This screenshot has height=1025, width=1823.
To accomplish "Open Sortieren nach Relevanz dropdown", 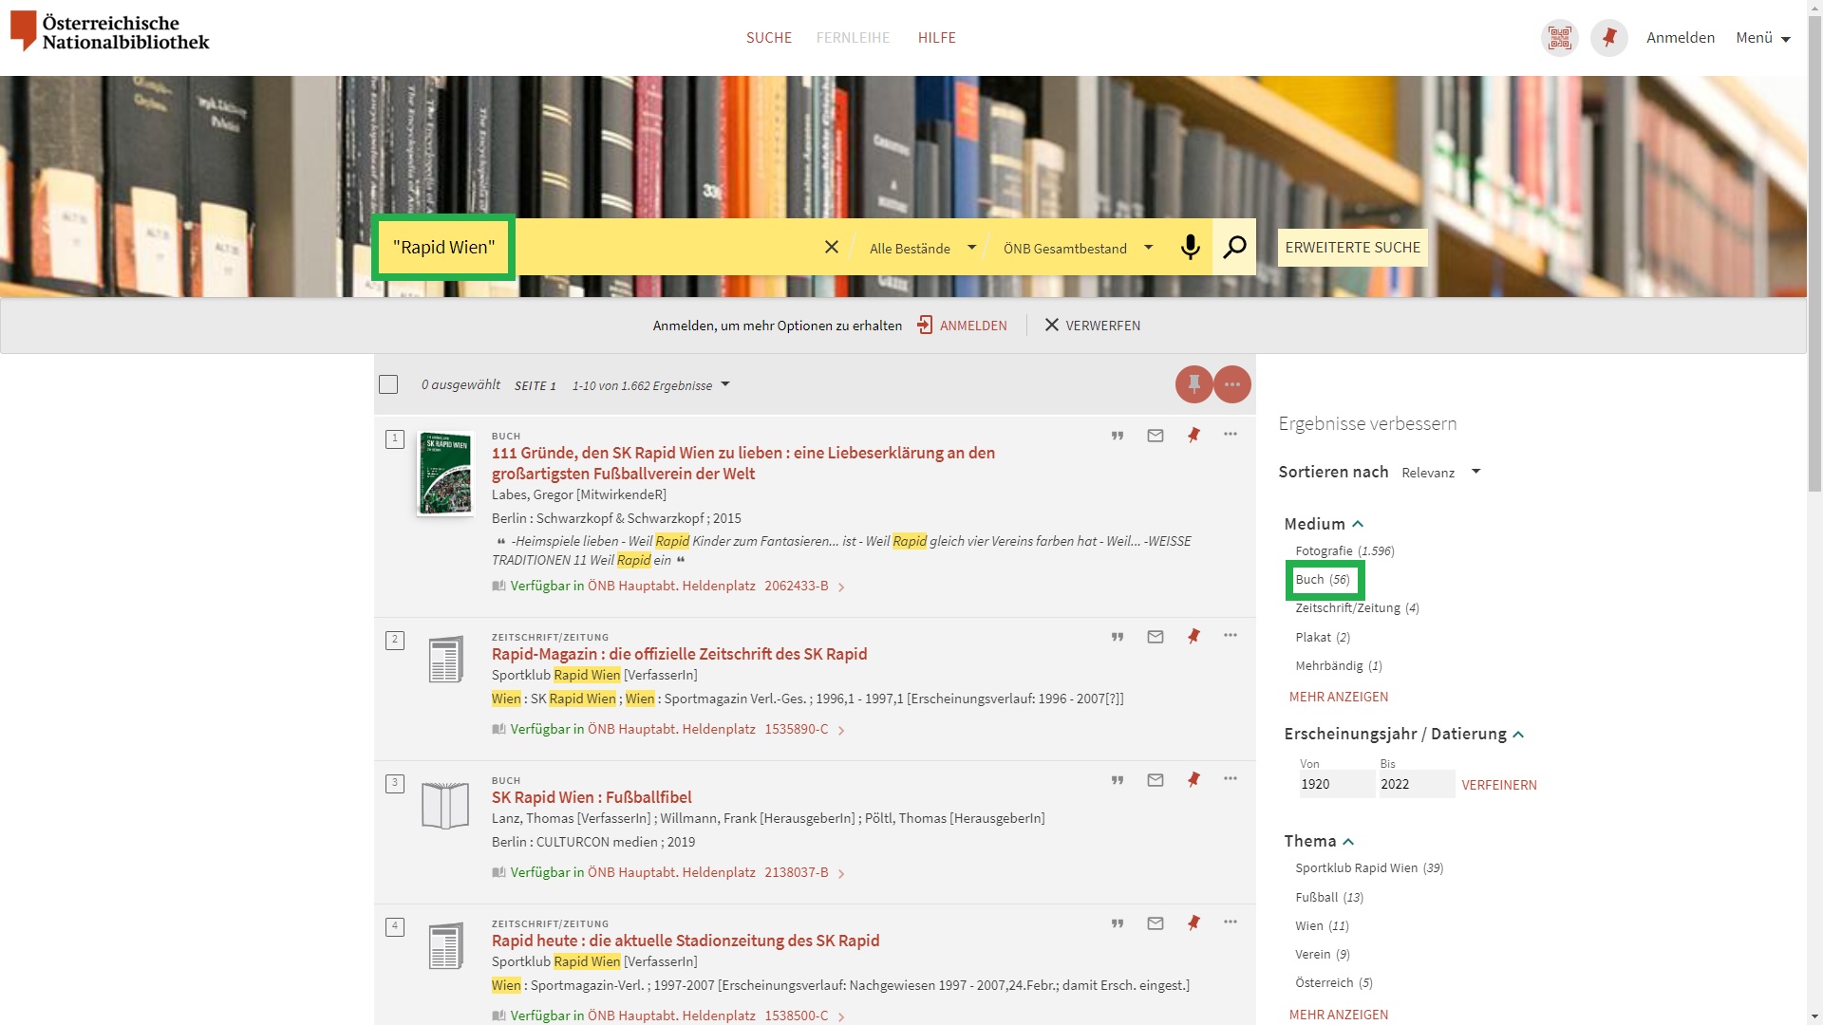I will tap(1440, 473).
